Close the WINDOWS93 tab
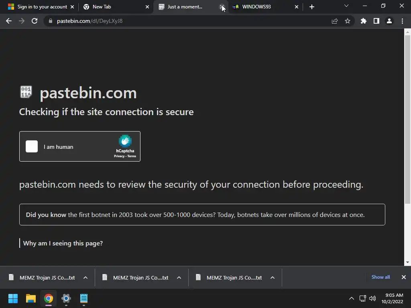The width and height of the screenshot is (411, 308). click(x=297, y=7)
